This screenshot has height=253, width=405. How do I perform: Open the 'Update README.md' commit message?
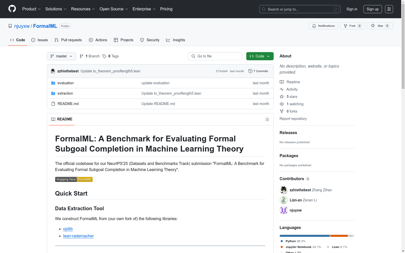(x=158, y=104)
